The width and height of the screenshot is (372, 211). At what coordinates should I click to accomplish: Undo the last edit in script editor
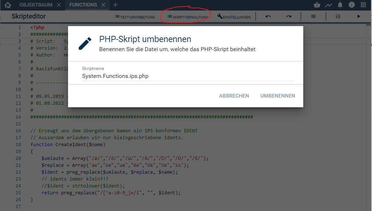268,17
